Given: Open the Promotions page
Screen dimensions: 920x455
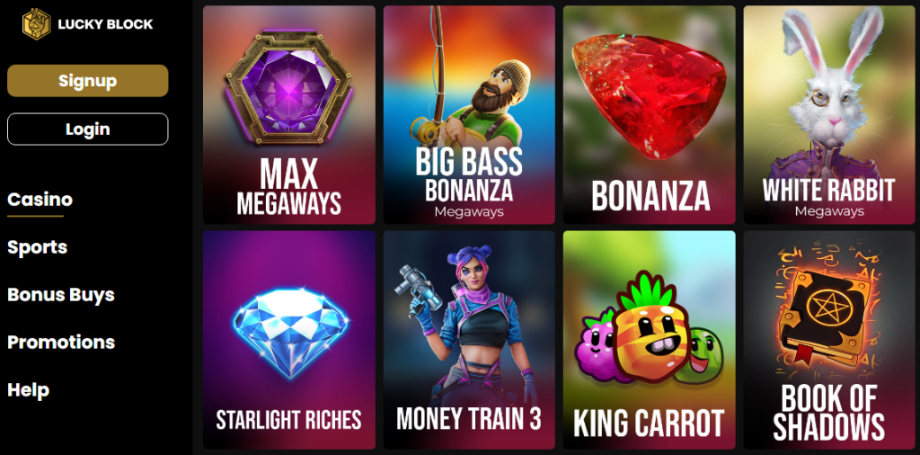Looking at the screenshot, I should (x=61, y=343).
